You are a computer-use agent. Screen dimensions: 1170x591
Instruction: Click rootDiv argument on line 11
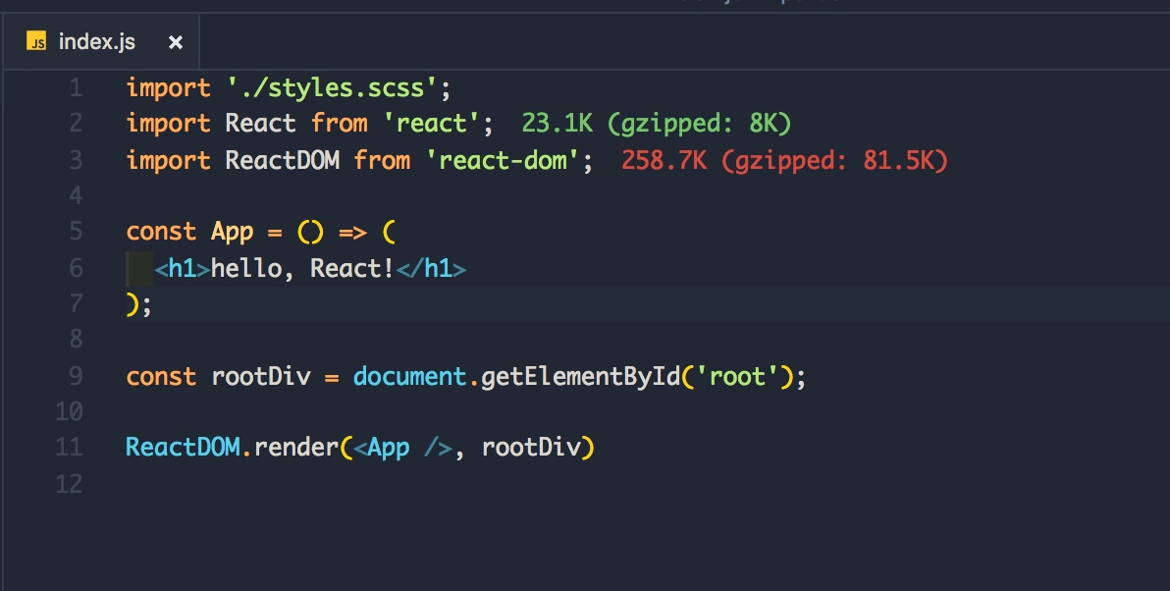531,448
